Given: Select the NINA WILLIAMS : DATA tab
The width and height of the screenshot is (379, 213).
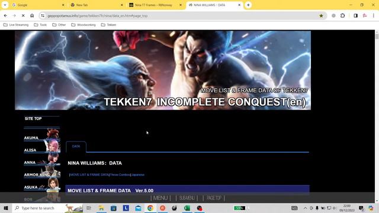Looking at the screenshot, I should [214, 5].
